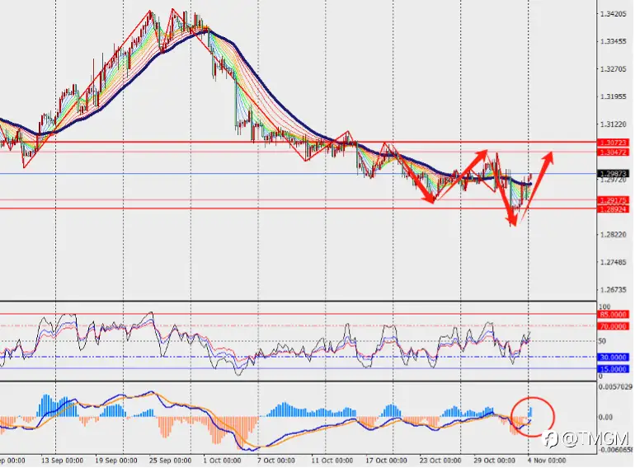The width and height of the screenshot is (635, 468).
Task: Click the 1.28220 price axis label
Action: tap(613, 235)
